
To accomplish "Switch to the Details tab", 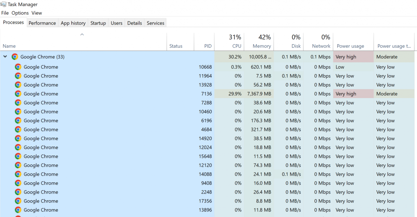I will [x=134, y=23].
